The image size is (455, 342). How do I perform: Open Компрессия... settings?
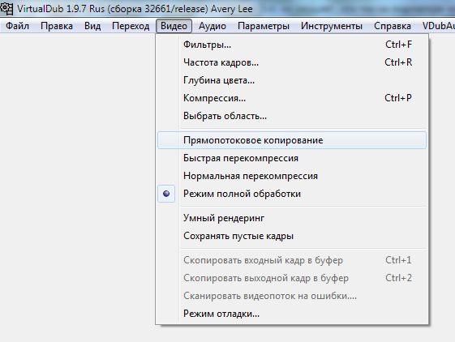pos(292,98)
